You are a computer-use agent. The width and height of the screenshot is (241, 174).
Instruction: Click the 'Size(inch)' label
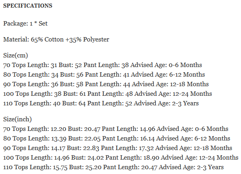coord(17,119)
